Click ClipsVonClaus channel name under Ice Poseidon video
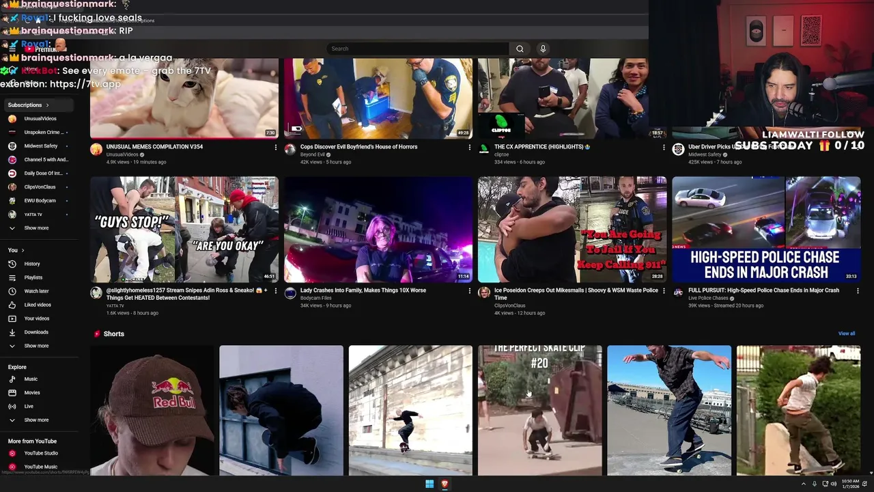 click(509, 305)
